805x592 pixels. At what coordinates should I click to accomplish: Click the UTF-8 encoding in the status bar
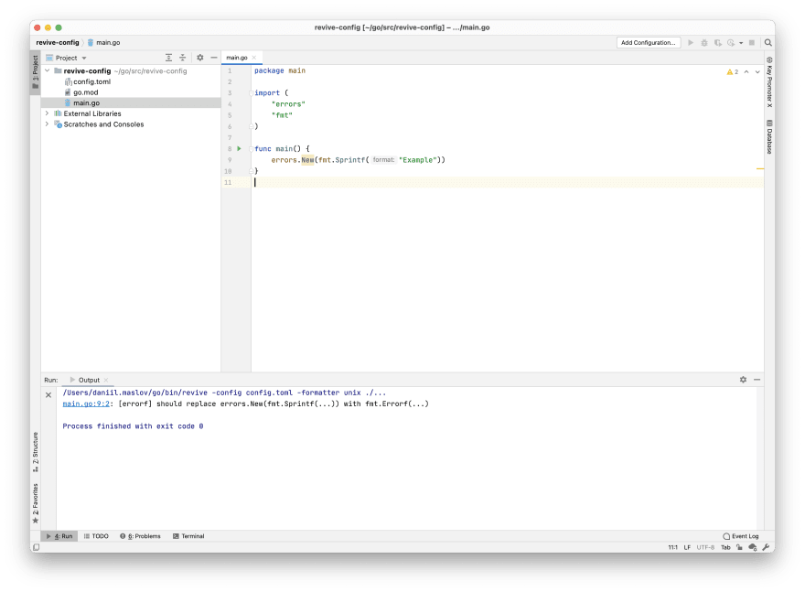pos(705,547)
